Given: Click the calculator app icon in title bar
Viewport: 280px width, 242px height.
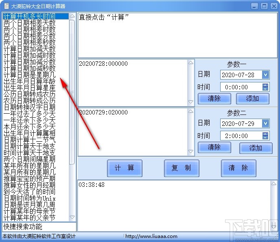Looking at the screenshot, I should [x=7, y=6].
